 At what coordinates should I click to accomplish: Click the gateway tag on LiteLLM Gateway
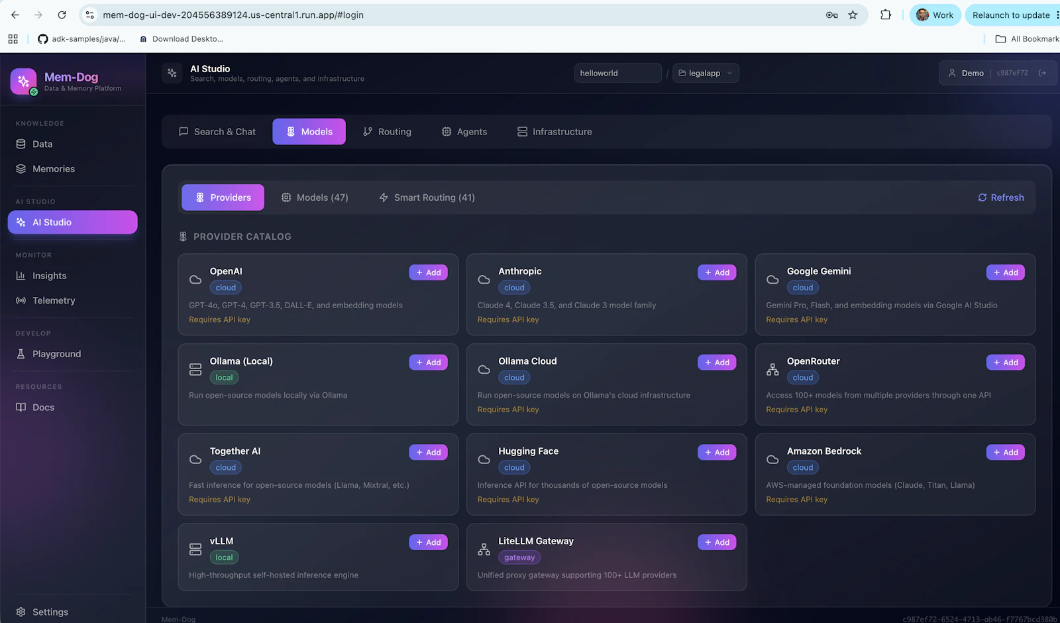pyautogui.click(x=519, y=557)
